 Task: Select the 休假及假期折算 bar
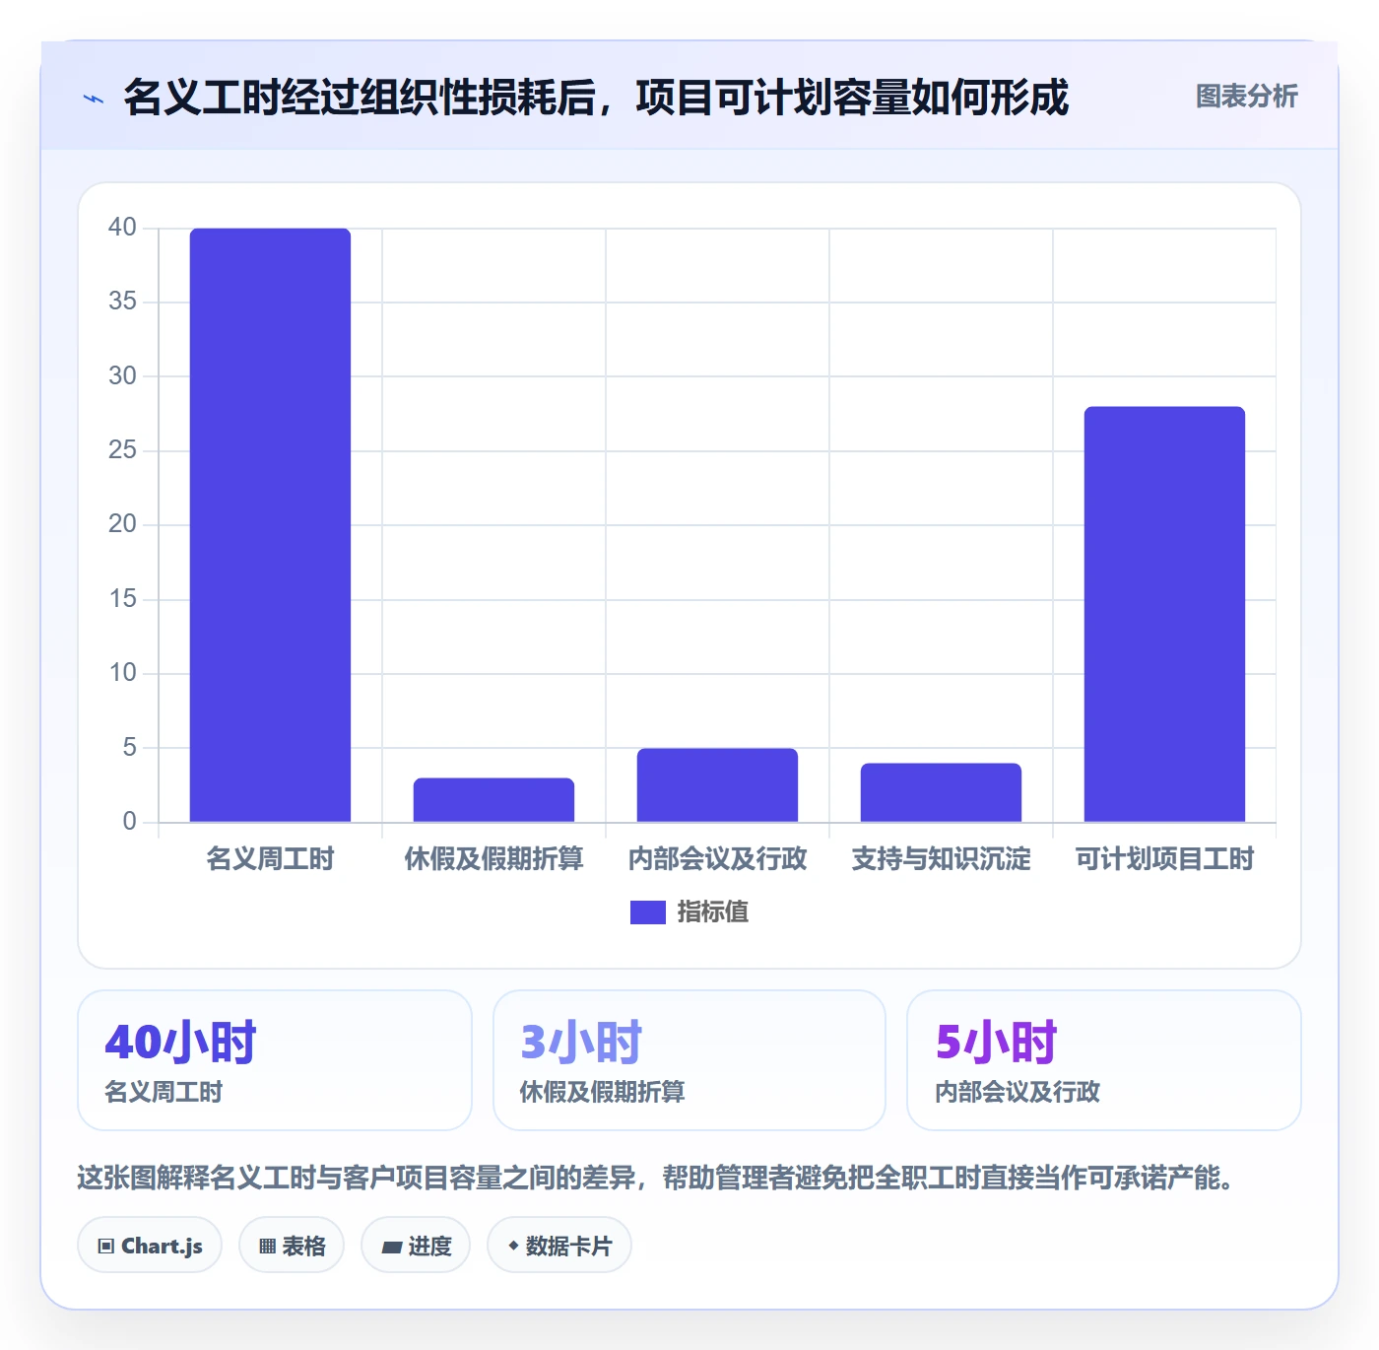(x=493, y=800)
